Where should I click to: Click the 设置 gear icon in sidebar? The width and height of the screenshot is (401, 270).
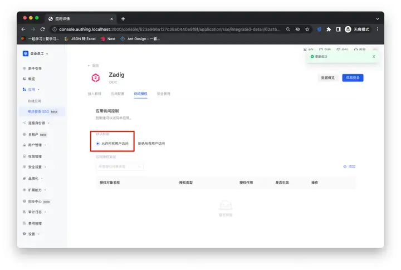coord(25,234)
